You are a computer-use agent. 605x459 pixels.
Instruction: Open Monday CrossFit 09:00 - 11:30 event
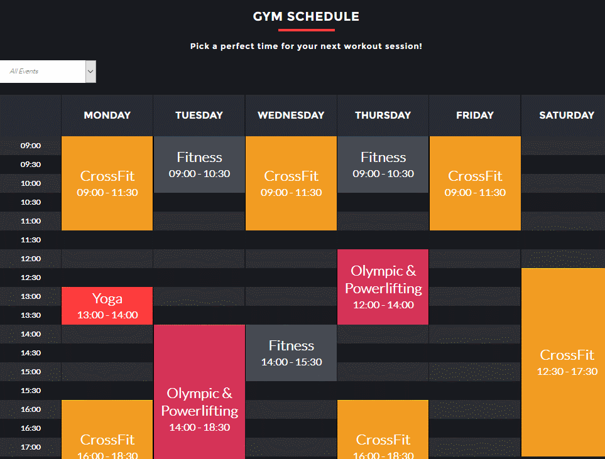(107, 183)
